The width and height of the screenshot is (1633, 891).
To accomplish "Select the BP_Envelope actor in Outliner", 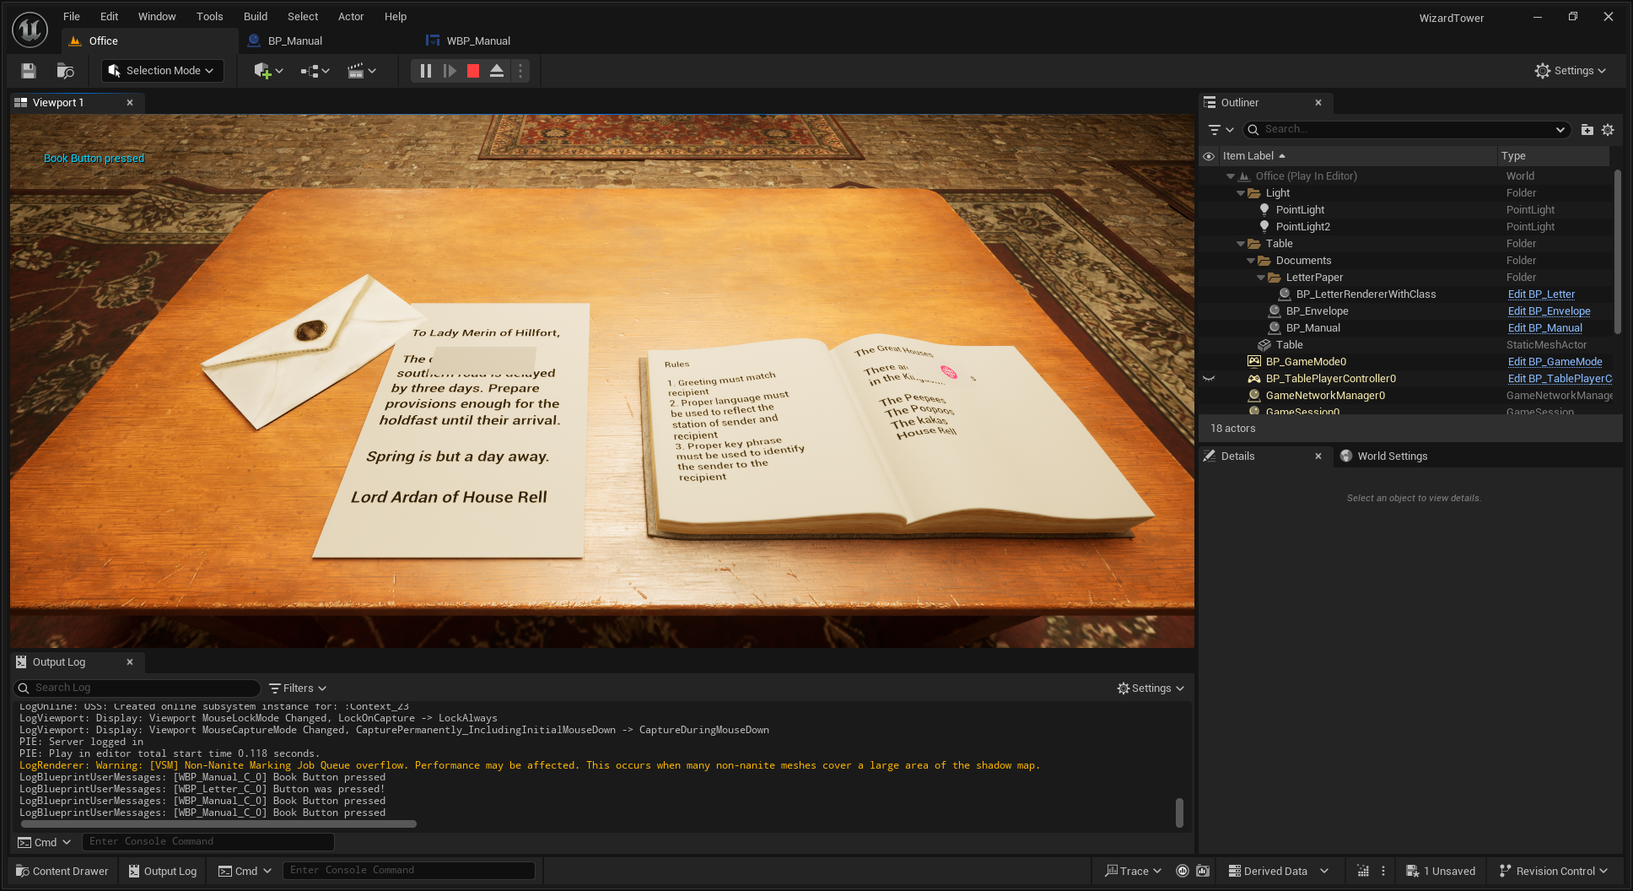I will point(1317,310).
